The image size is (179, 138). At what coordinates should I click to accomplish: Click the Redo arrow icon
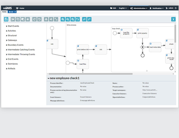coord(34,19)
